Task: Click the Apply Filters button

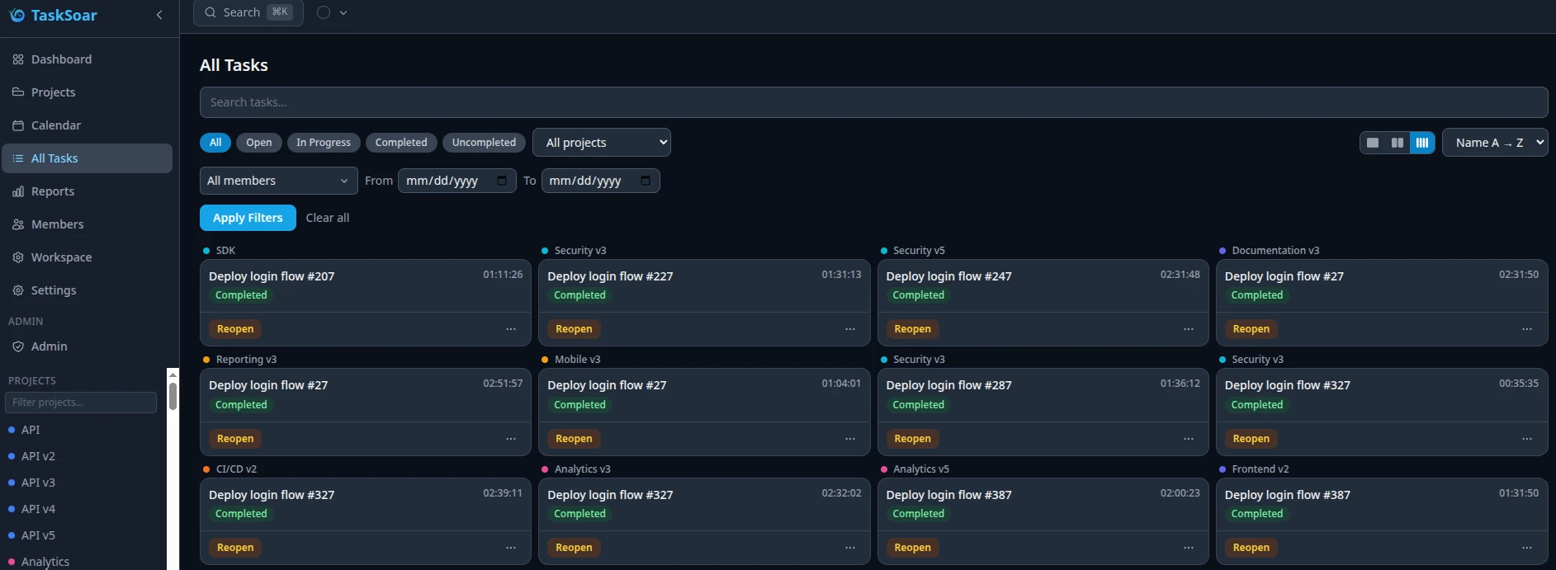Action: [248, 218]
